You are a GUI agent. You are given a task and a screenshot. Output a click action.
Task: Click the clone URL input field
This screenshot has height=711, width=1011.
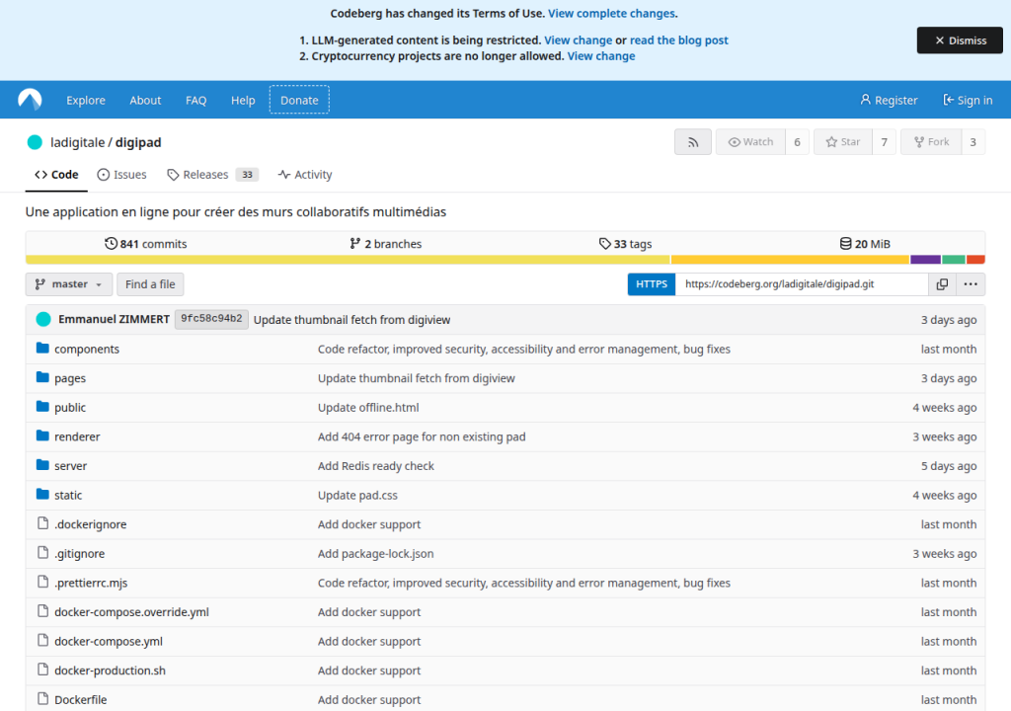[x=802, y=283]
